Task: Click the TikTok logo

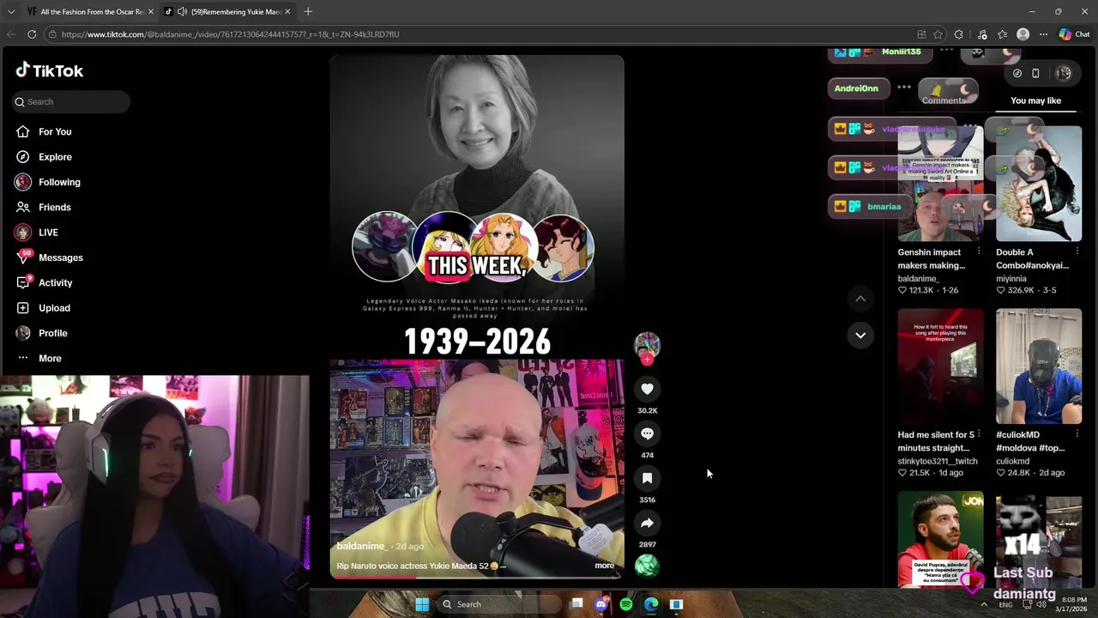Action: click(49, 70)
